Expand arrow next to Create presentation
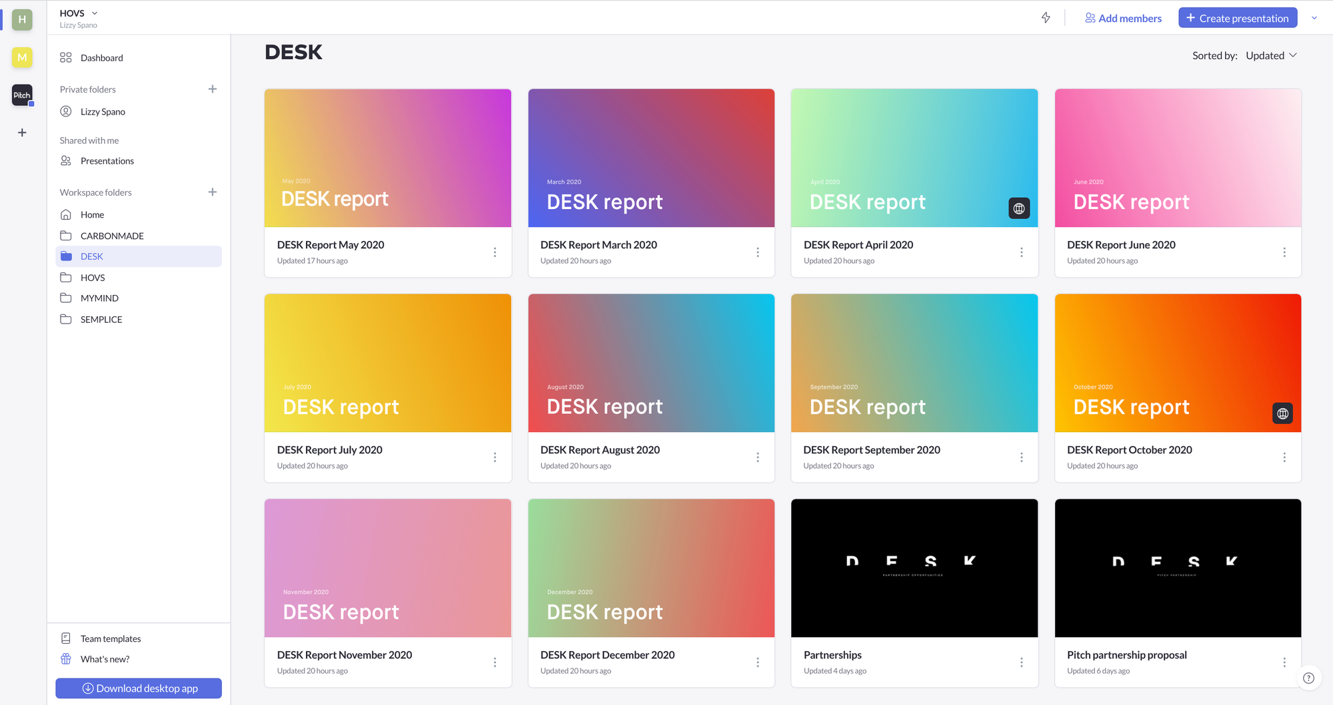The image size is (1333, 705). tap(1314, 18)
